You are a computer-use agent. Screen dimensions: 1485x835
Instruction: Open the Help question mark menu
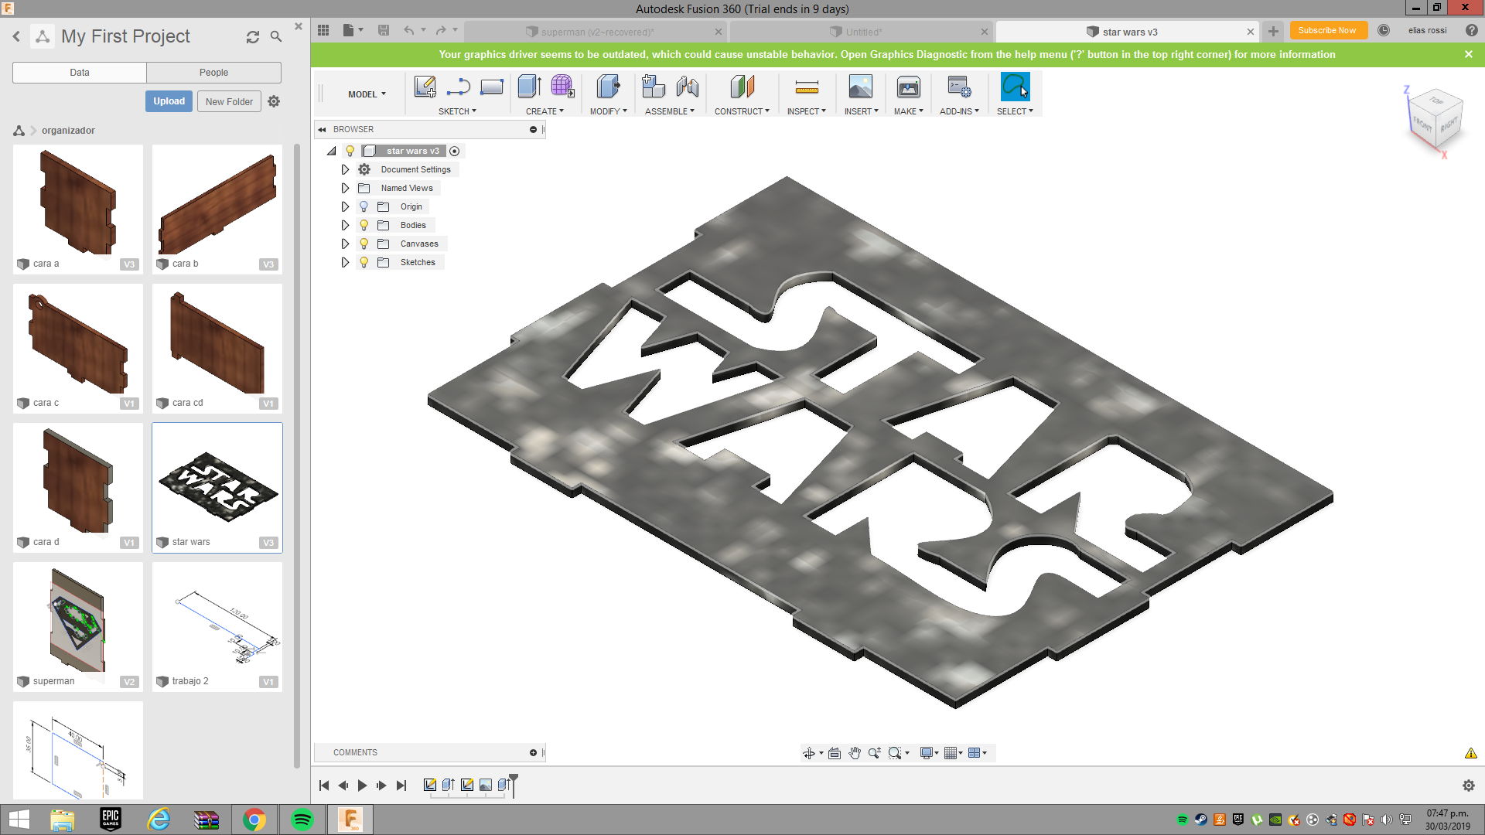(x=1472, y=30)
